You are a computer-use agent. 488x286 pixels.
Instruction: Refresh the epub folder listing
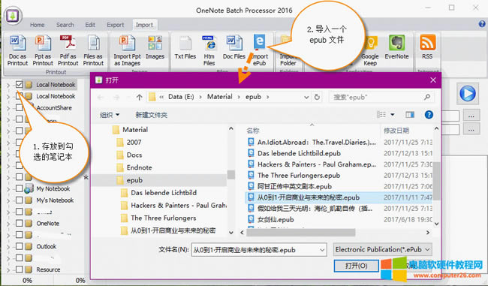click(x=317, y=97)
